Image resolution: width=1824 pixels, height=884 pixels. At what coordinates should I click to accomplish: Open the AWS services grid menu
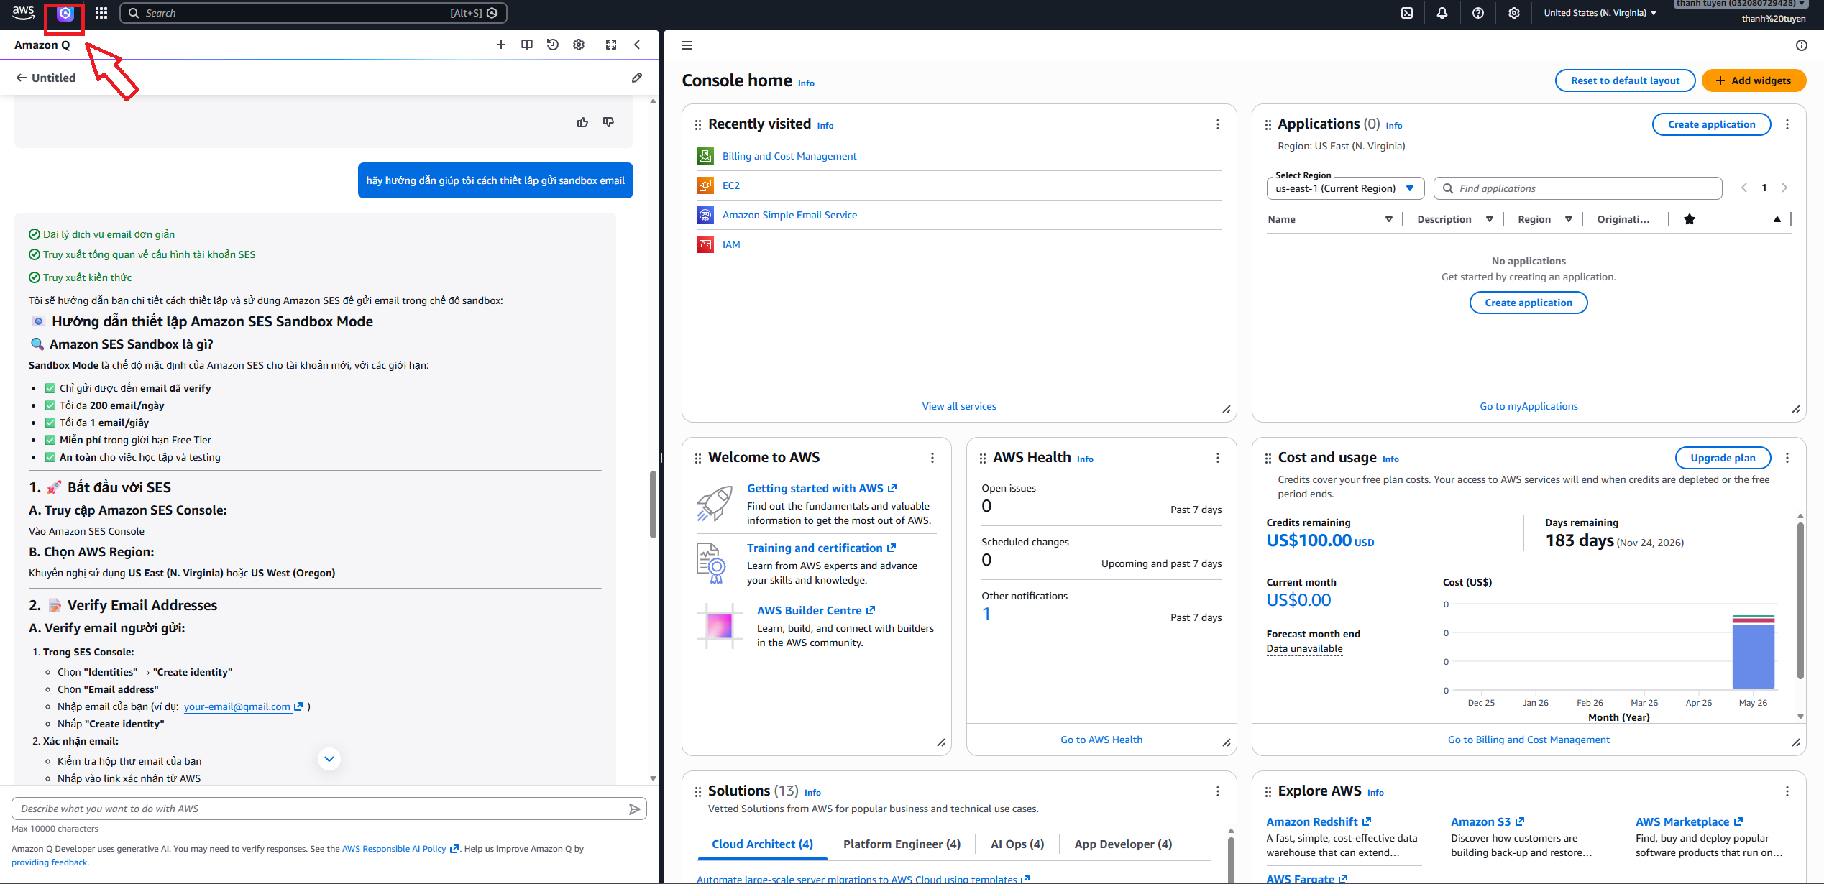tap(101, 13)
